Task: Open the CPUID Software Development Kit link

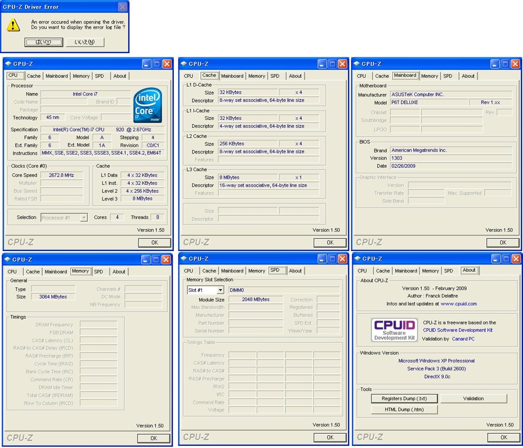Action: pos(458,330)
